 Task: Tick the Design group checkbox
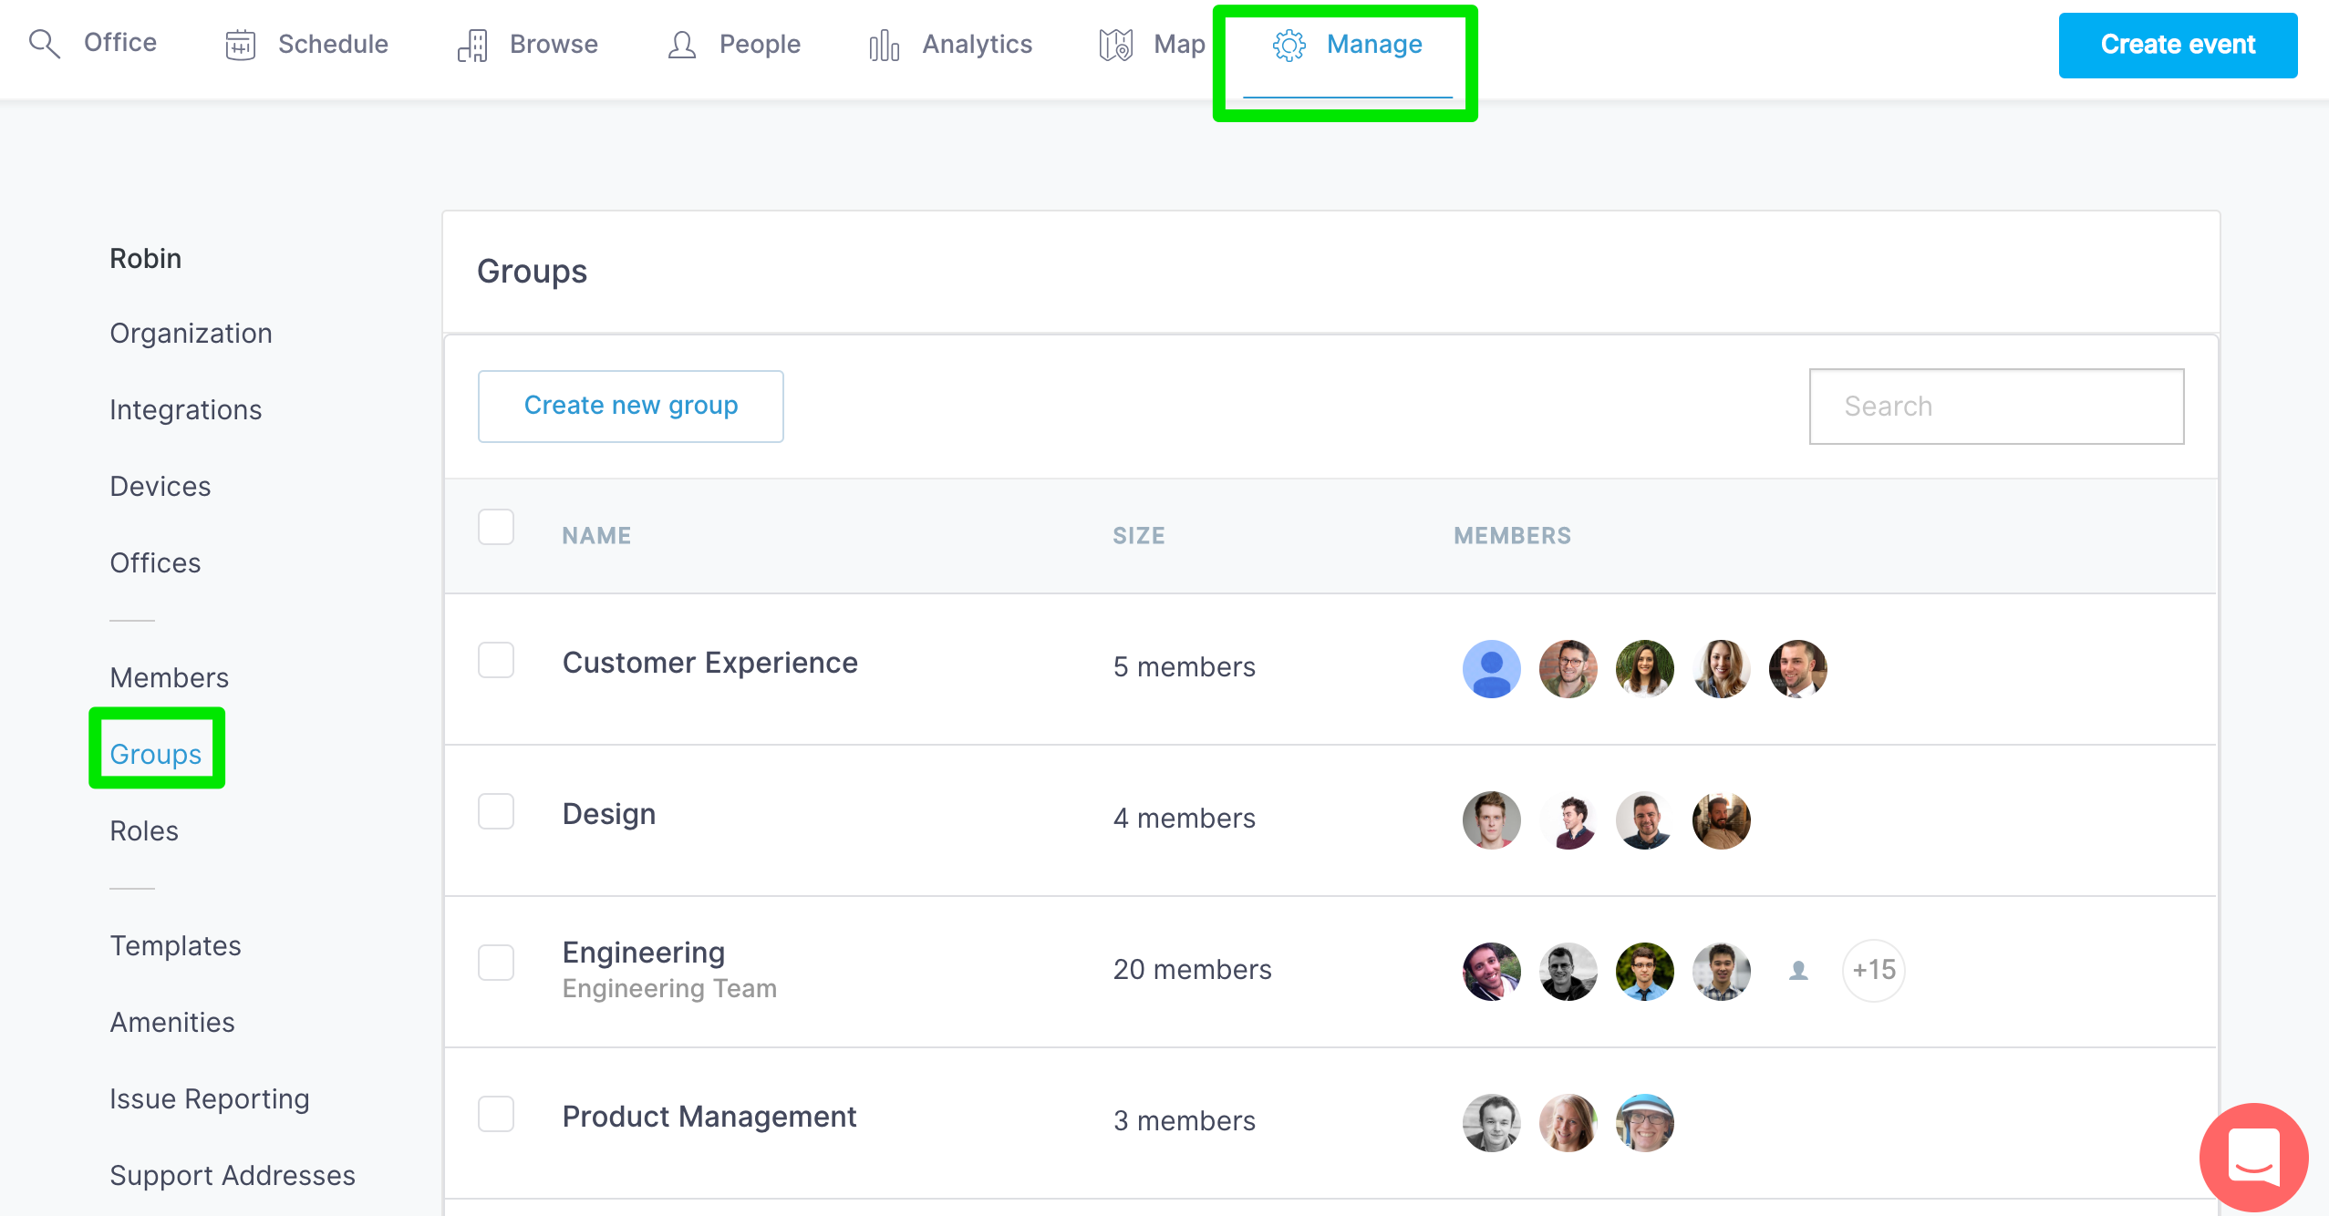click(496, 811)
